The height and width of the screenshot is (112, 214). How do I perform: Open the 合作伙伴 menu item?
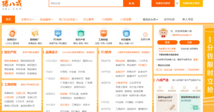tap(169, 20)
